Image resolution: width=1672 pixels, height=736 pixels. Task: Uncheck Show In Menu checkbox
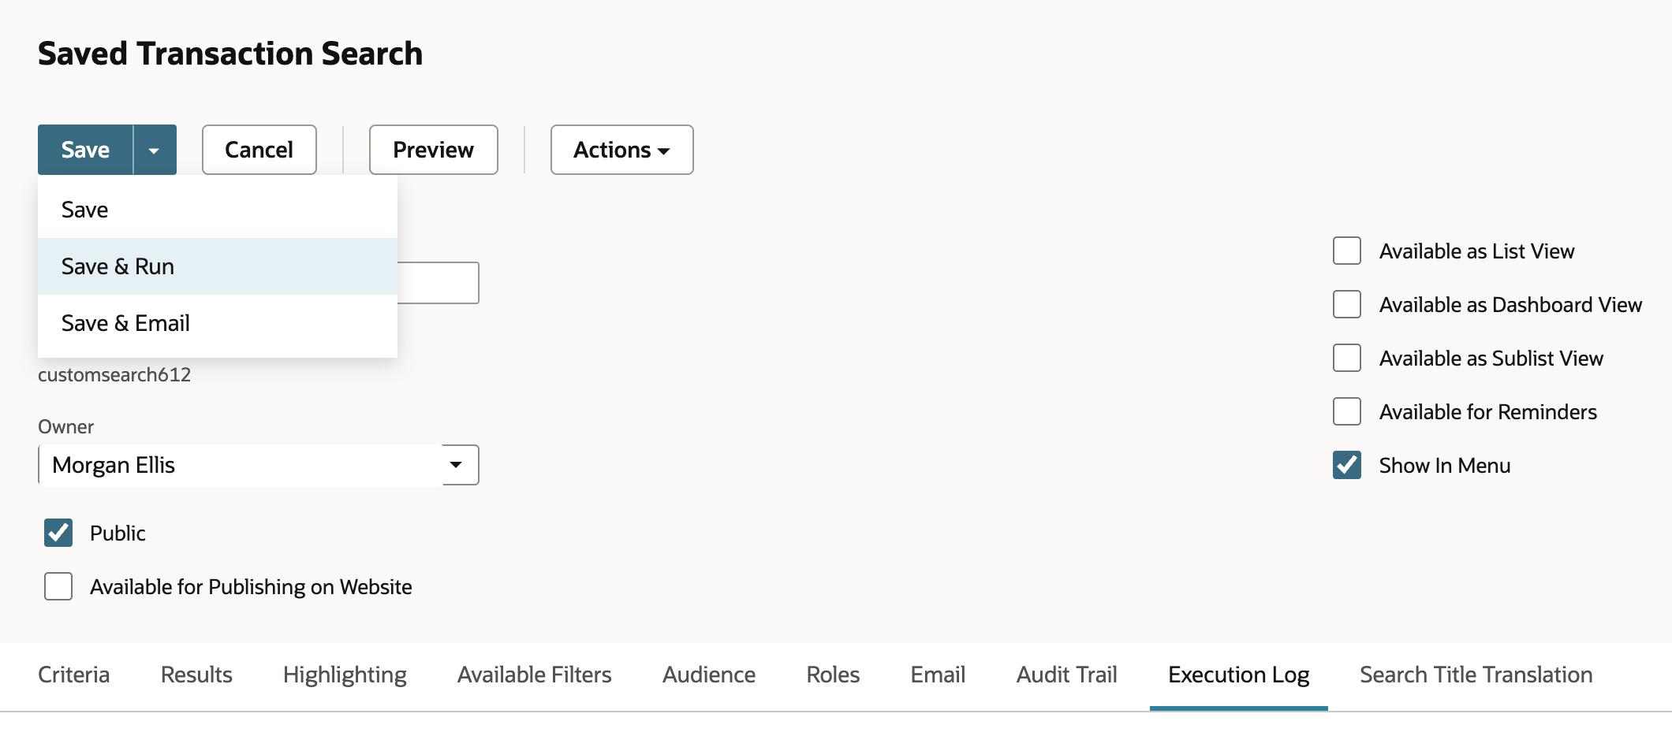pyautogui.click(x=1347, y=465)
